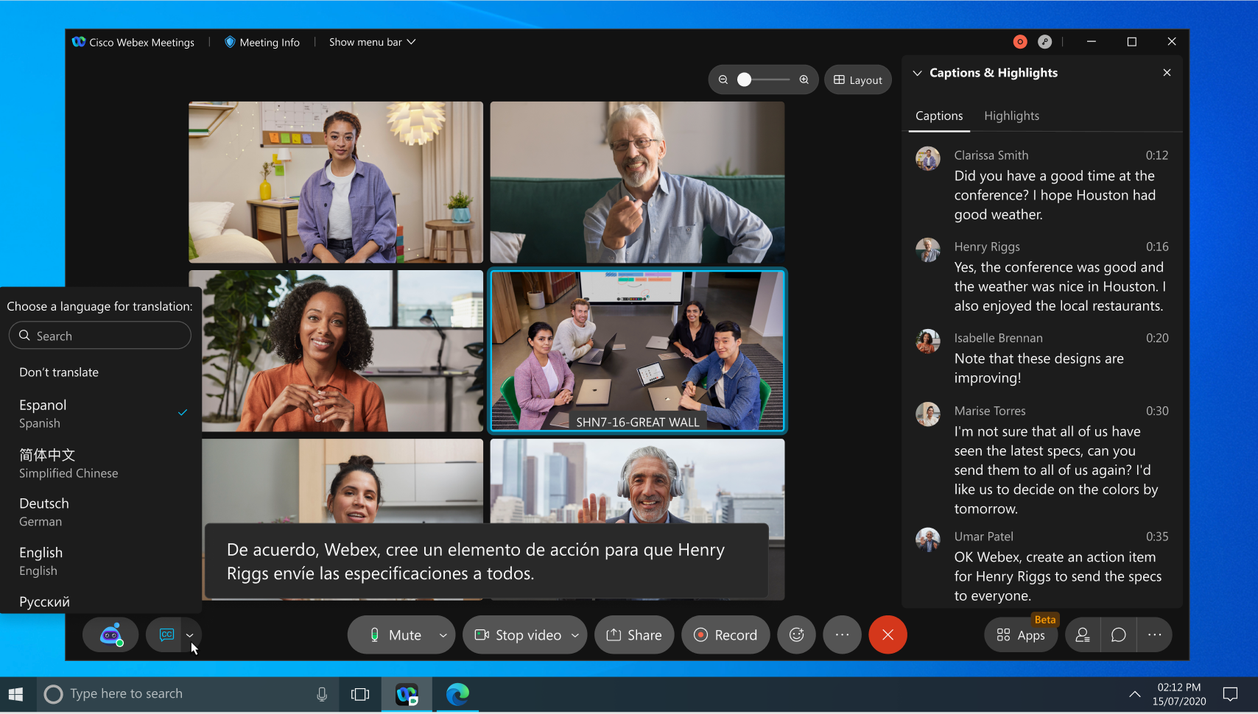This screenshot has width=1258, height=714.
Task: Select video tile of woman in purple shirt
Action: coord(336,182)
